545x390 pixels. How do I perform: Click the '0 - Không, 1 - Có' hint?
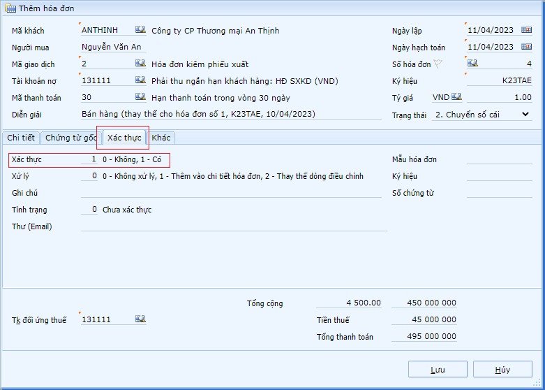132,159
